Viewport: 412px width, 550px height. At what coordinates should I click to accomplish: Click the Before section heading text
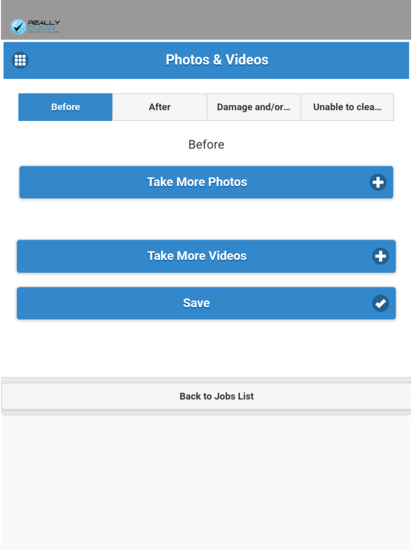(x=206, y=145)
